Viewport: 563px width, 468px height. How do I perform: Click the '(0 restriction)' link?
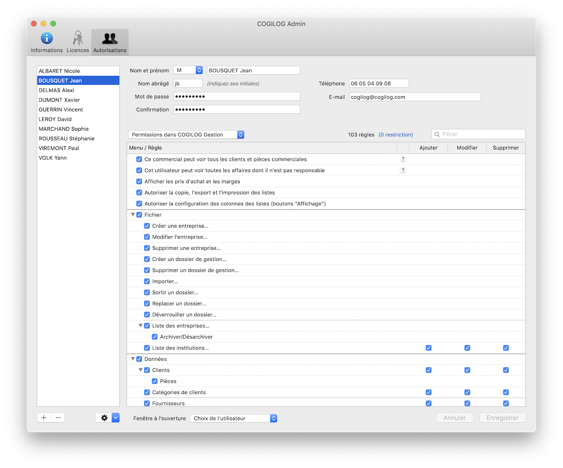[396, 134]
